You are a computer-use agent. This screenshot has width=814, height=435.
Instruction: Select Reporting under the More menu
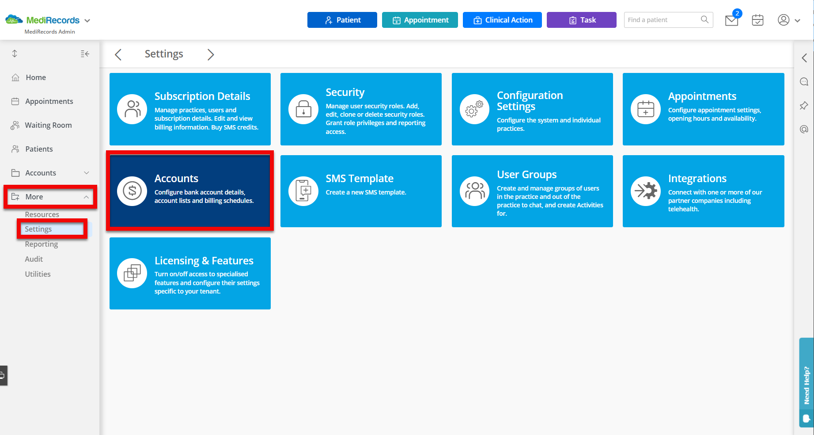coord(41,244)
